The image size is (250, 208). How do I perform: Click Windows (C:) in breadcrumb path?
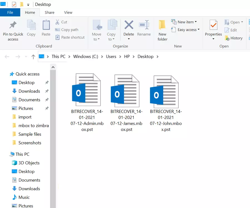pyautogui.click(x=86, y=57)
